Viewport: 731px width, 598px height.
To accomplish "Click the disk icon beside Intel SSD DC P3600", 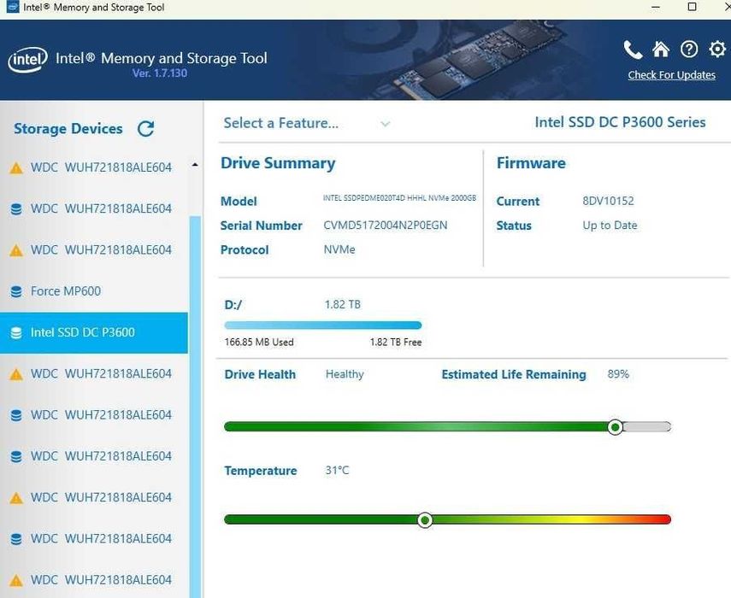I will (x=16, y=333).
